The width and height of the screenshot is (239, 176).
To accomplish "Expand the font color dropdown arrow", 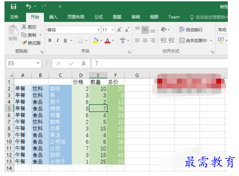I will [113, 41].
